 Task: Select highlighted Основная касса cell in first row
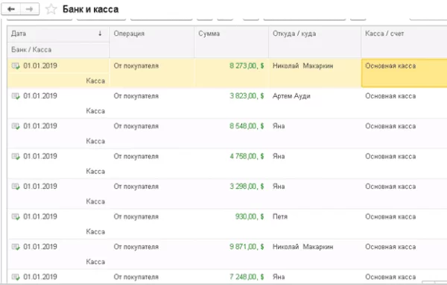404,73
